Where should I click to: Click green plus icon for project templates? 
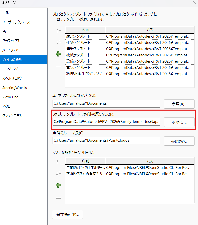click(x=58, y=54)
